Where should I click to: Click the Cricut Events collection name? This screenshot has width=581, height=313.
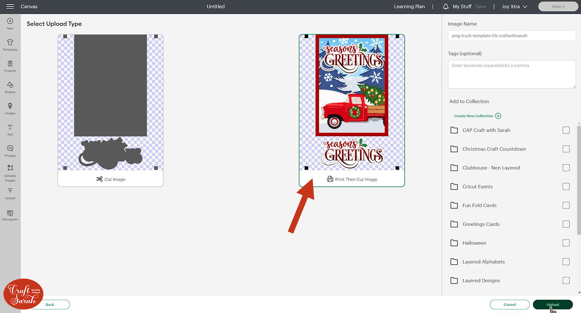[x=478, y=186]
